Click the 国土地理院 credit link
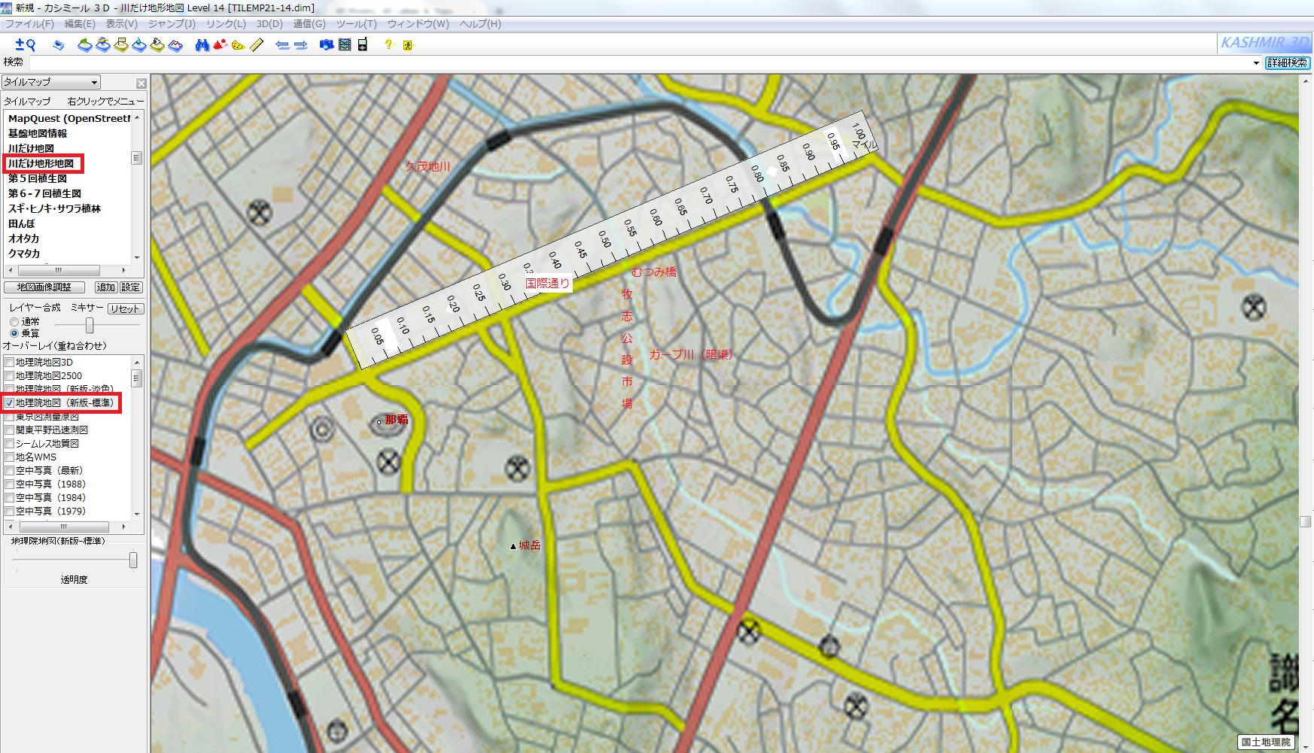This screenshot has width=1314, height=753. (x=1267, y=742)
